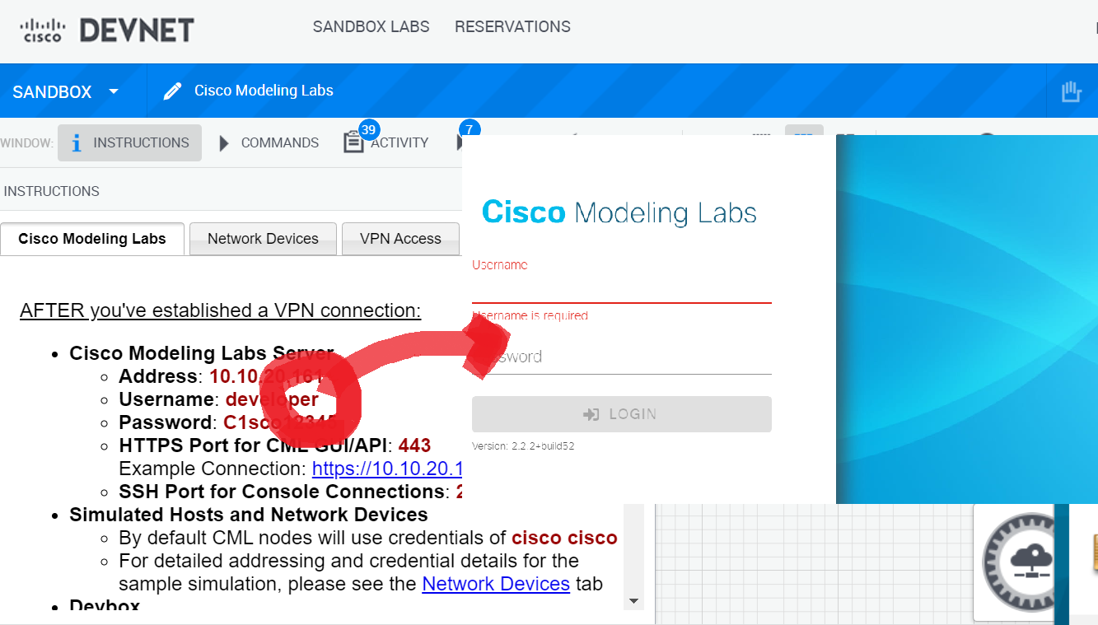
Task: Click the instructions scrollbar down arrow
Action: (x=633, y=601)
